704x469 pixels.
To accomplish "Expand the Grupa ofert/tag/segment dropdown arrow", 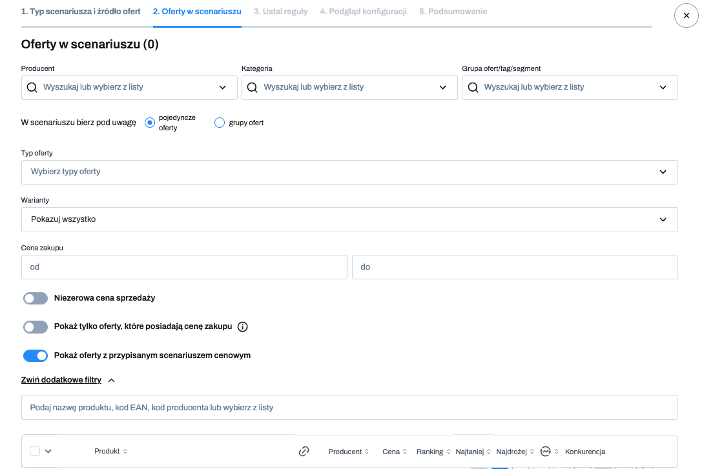I will (663, 88).
